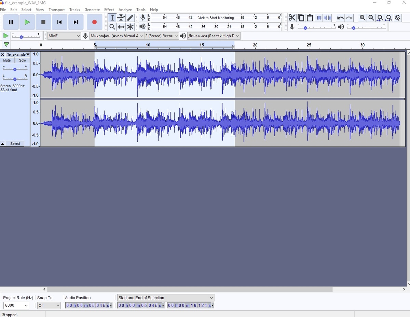
Task: Open the File menu
Action: point(3,10)
